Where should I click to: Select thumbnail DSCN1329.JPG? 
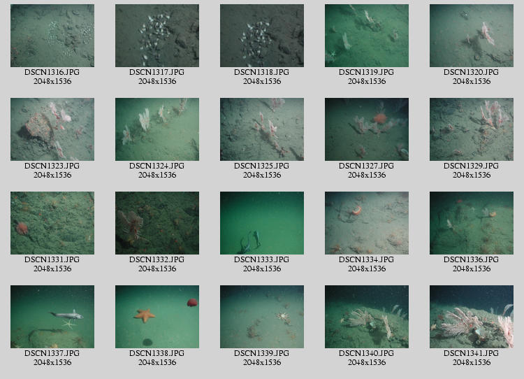coord(472,129)
